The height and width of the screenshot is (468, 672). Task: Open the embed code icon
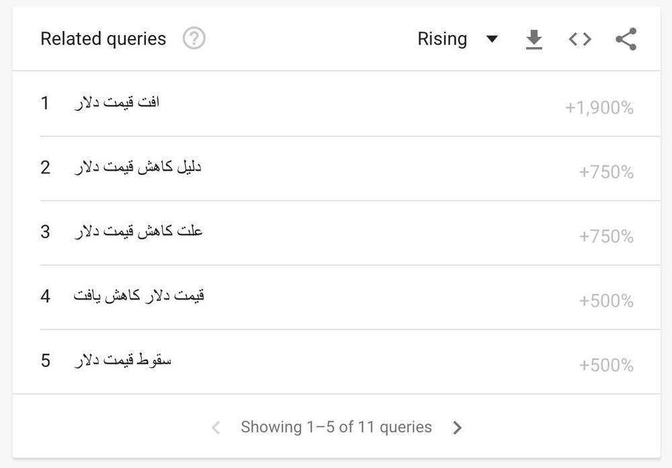pos(580,40)
